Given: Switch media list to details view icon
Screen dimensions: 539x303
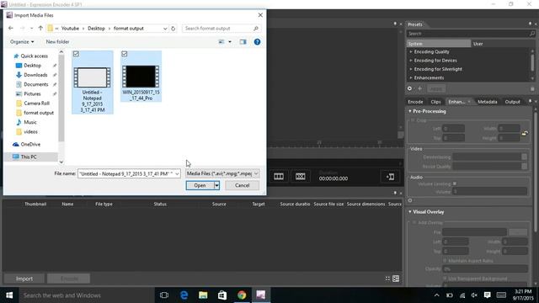Looking at the screenshot, I should 396,279.
